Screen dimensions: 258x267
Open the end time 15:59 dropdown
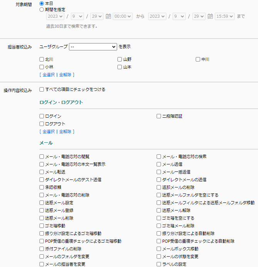pos(225,17)
